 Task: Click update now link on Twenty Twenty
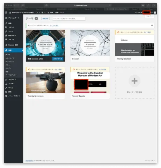(x=103, y=70)
